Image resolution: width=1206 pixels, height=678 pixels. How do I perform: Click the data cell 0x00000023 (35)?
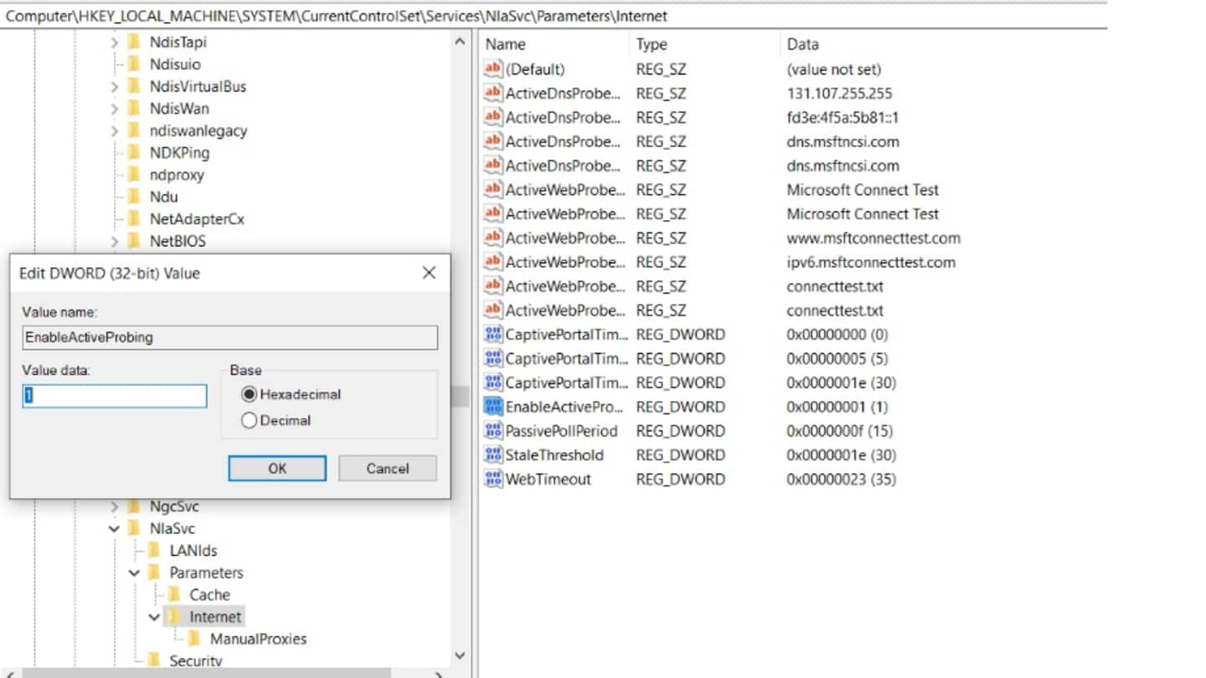point(841,480)
